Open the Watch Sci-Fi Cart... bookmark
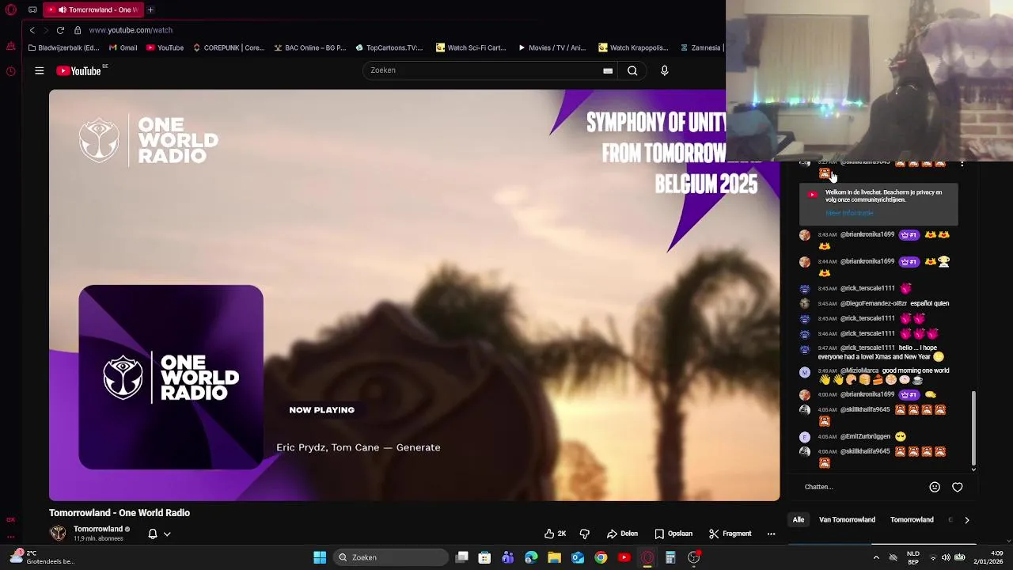 (471, 47)
